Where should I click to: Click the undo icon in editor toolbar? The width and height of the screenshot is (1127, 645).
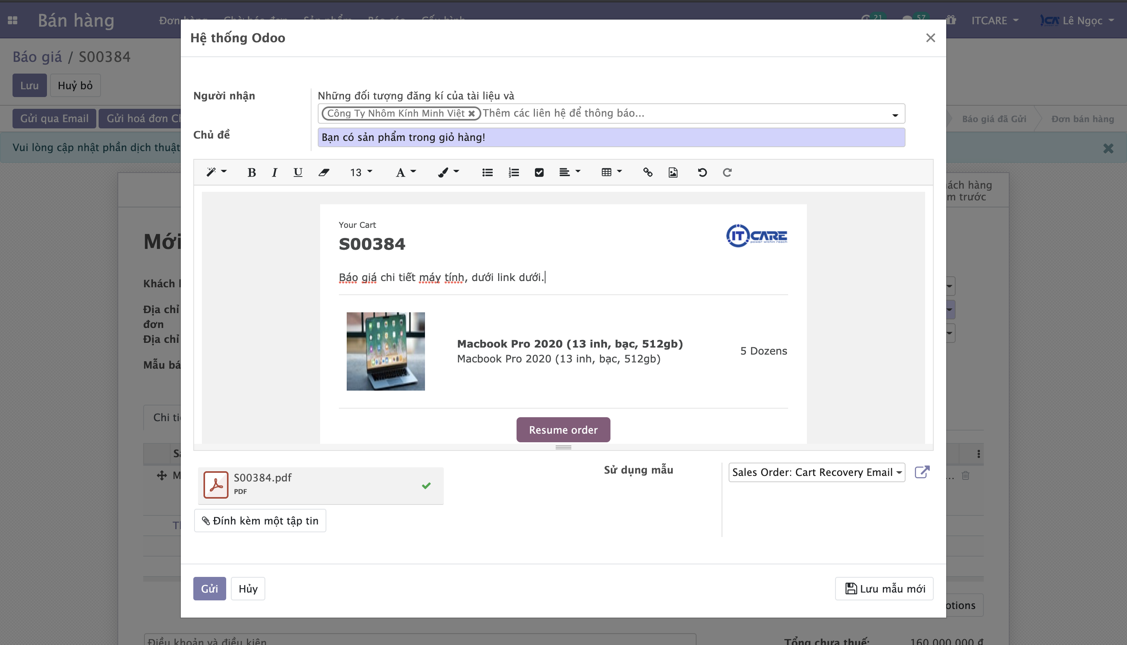tap(702, 172)
